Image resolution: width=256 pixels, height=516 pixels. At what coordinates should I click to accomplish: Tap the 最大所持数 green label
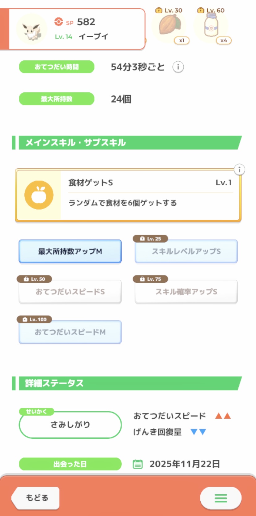coord(57,99)
